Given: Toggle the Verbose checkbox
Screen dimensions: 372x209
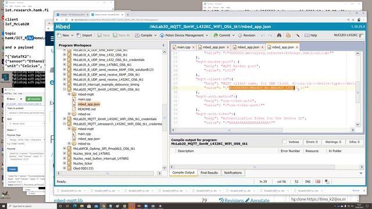Looking at the screenshot, I should pyautogui.click(x=285, y=142).
